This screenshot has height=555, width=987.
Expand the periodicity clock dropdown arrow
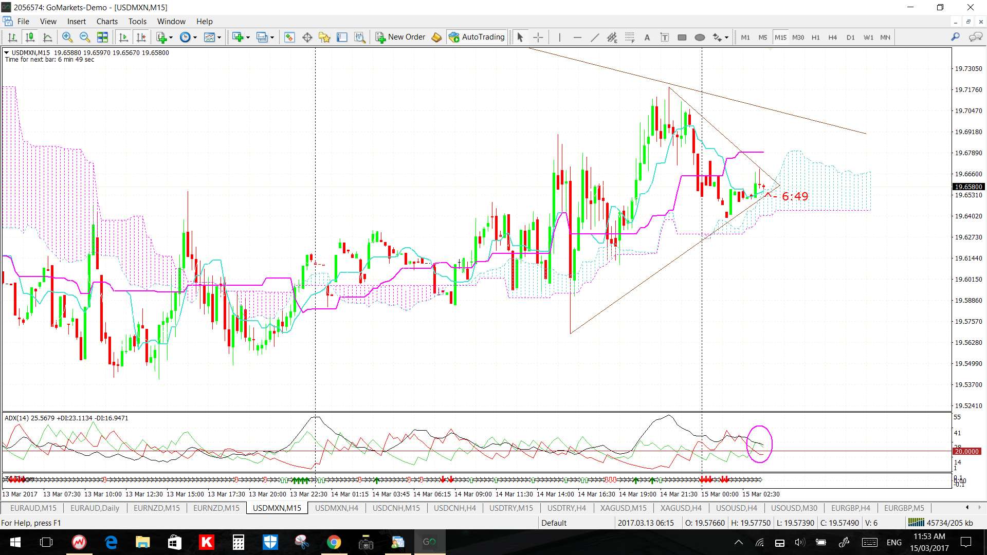tap(195, 37)
